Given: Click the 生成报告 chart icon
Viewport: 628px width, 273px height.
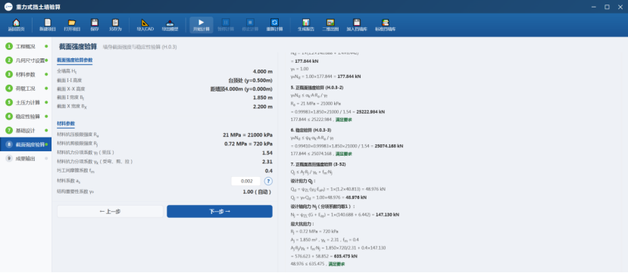Looking at the screenshot, I should pos(305,23).
